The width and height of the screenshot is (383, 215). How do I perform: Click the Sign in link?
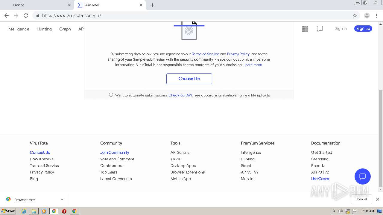pos(341,28)
